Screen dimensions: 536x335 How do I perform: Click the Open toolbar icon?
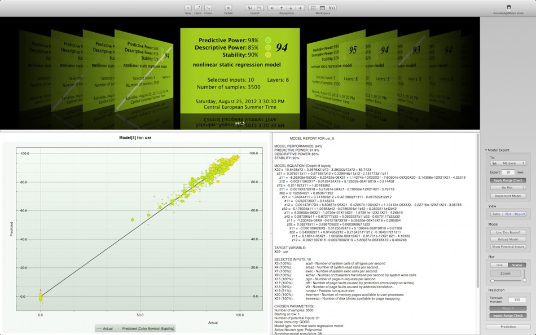[x=198, y=7]
